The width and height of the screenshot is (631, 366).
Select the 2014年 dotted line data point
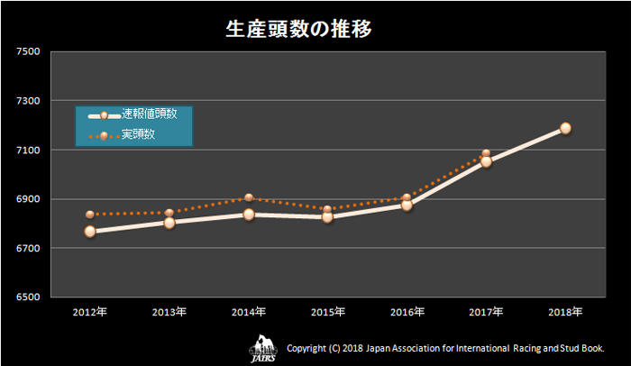pos(249,197)
